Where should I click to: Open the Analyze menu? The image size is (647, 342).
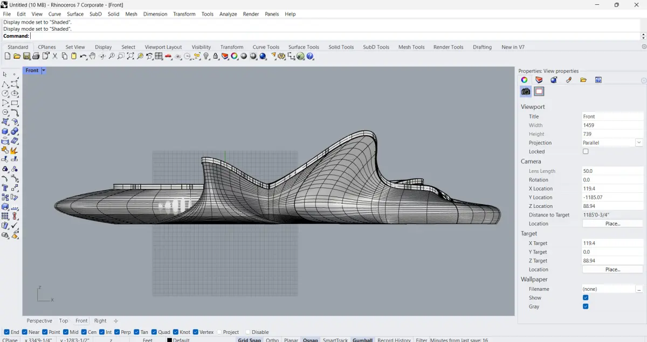(228, 14)
